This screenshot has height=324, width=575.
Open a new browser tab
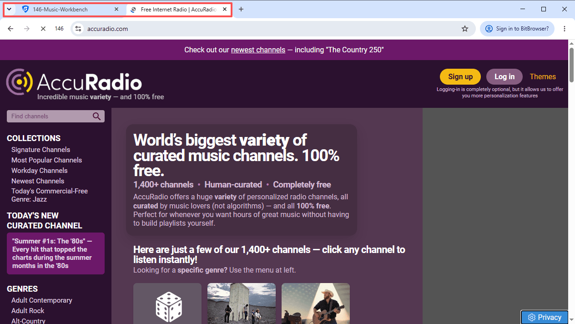[241, 9]
